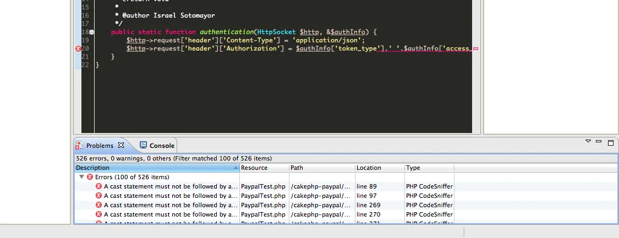The width and height of the screenshot is (619, 238).
Task: Maximize the Problems panel
Action: 611,143
